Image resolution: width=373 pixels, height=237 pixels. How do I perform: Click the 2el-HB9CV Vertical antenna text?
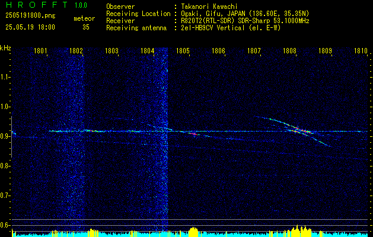(231, 28)
